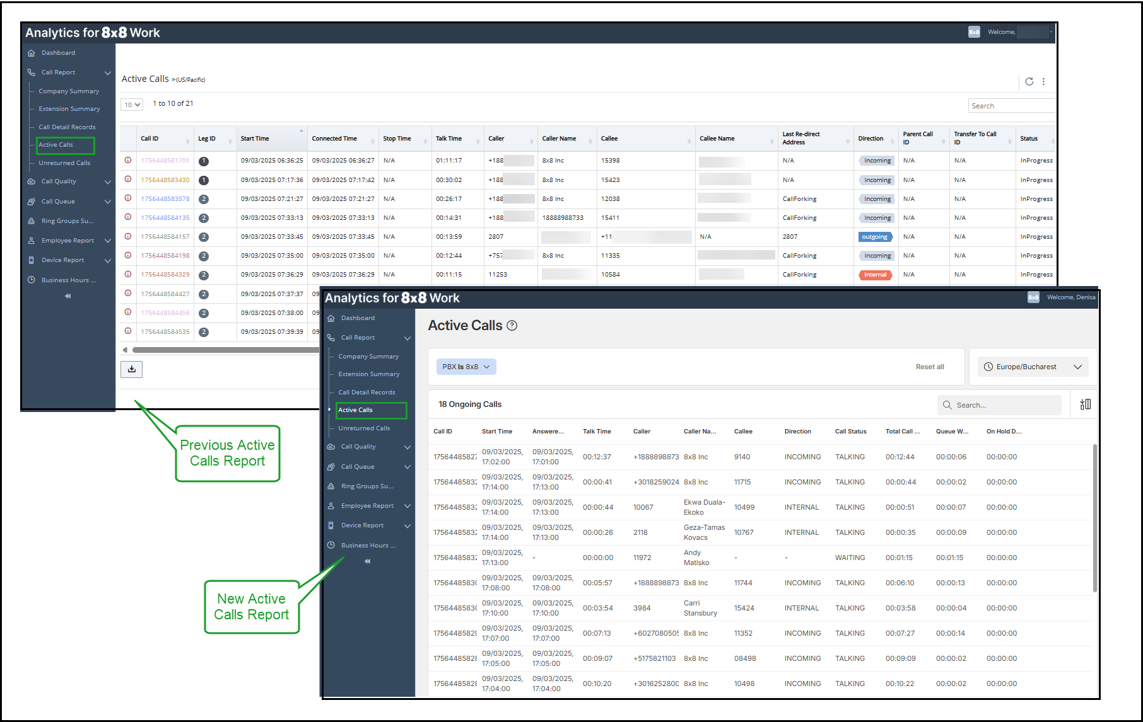The image size is (1143, 722).
Task: Open call ID link 1756448584198
Action: pos(165,255)
